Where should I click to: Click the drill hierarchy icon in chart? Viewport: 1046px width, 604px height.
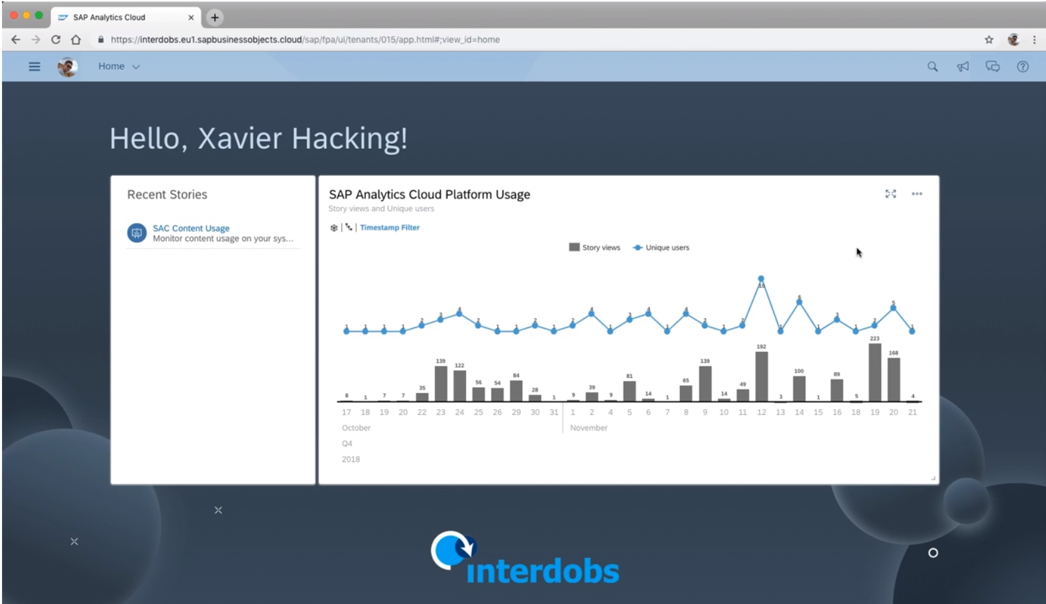pyautogui.click(x=349, y=227)
